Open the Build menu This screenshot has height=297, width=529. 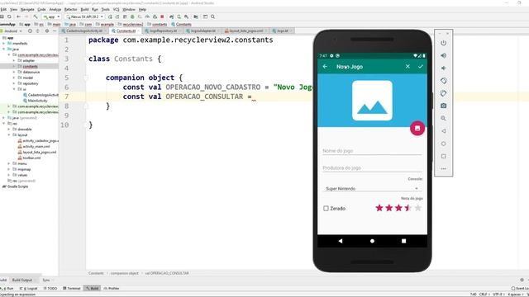coord(84,9)
